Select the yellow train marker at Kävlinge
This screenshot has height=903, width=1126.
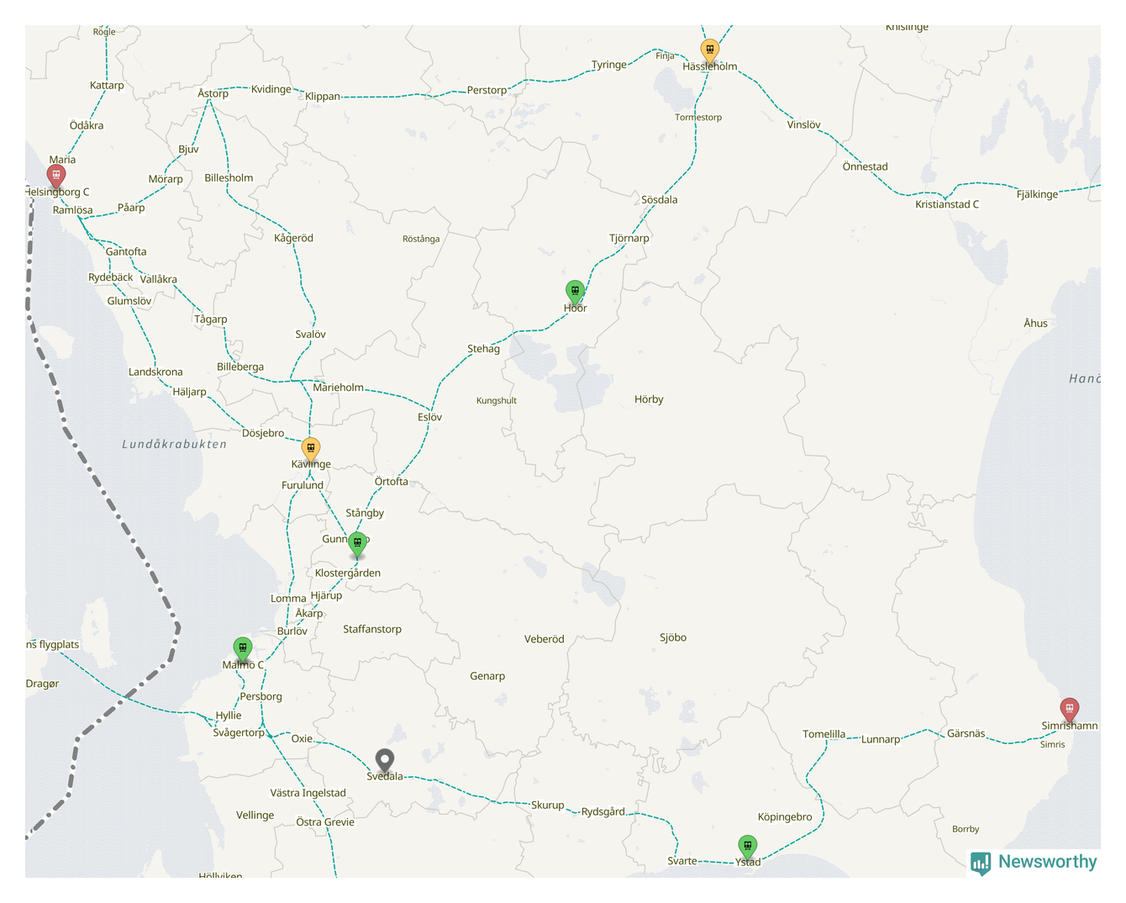click(x=311, y=450)
